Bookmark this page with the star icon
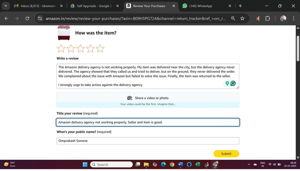The height and width of the screenshot is (171, 300). coord(242,18)
